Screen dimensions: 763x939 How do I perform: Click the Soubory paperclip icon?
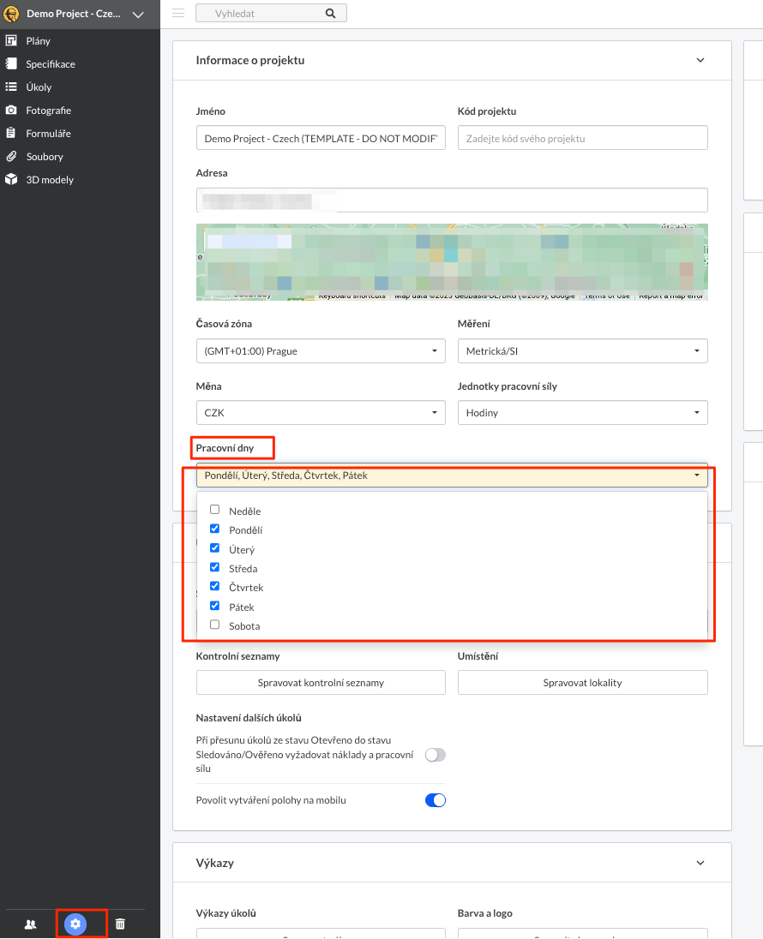pyautogui.click(x=11, y=156)
